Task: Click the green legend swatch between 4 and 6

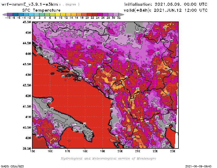Action: point(47,14)
